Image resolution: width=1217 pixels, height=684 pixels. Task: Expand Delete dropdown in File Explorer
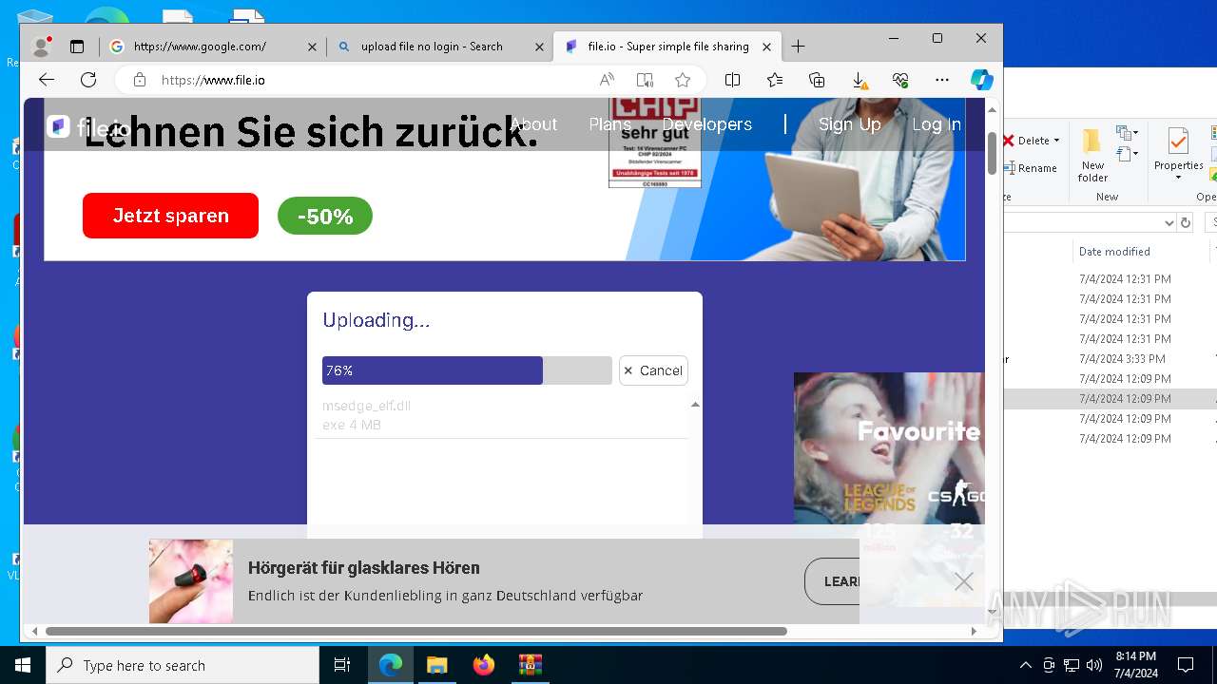[x=1056, y=141]
